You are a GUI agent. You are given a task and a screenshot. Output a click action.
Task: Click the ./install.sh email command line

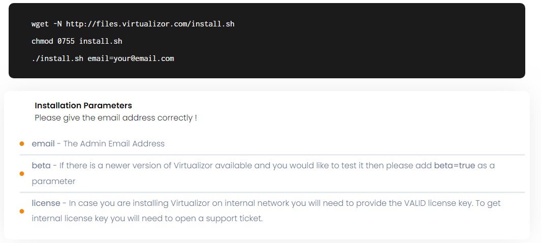tap(103, 58)
